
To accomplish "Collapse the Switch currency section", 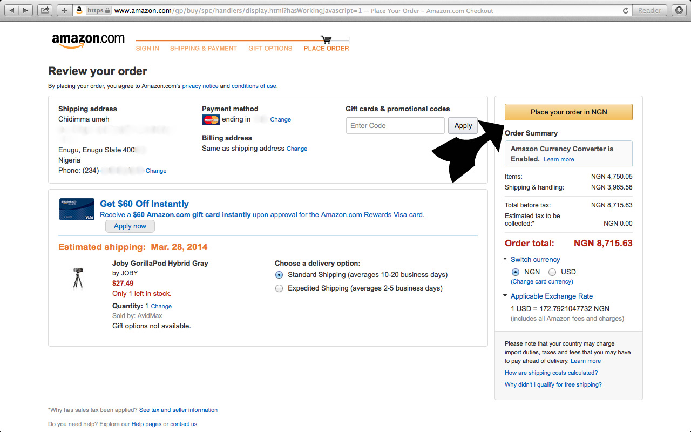I will [x=505, y=259].
